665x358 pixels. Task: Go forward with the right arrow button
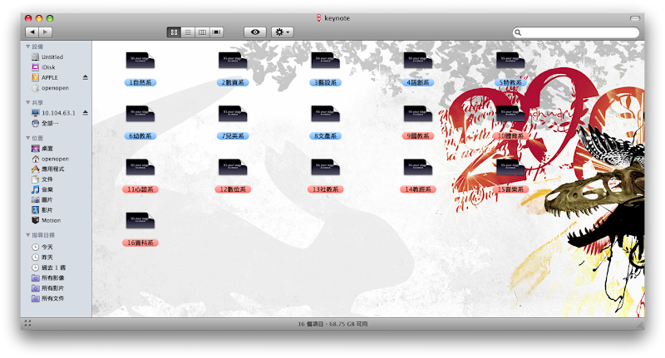46,32
